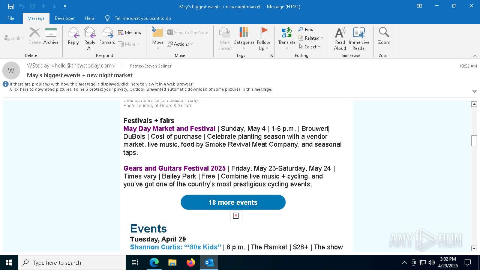Open Immersive Reader

tap(359, 39)
